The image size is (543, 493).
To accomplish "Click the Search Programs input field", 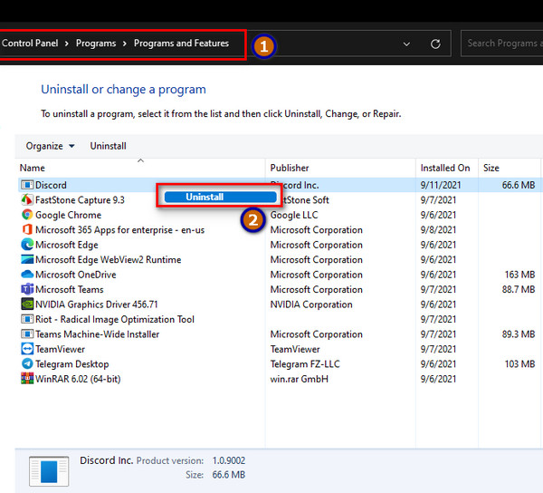I will tap(501, 43).
